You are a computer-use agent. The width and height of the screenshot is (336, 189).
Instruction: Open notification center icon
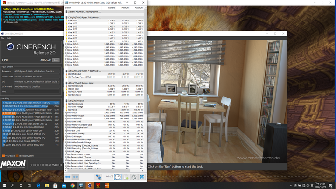[x=331, y=186]
